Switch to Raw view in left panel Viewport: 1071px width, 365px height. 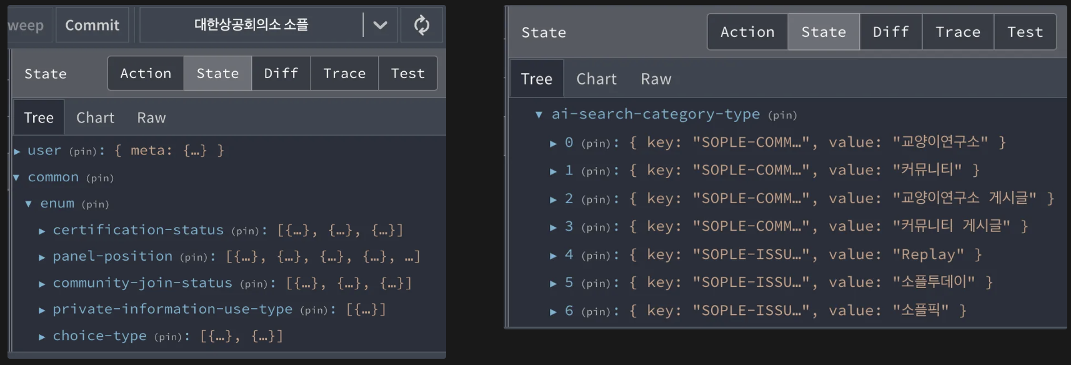click(151, 117)
